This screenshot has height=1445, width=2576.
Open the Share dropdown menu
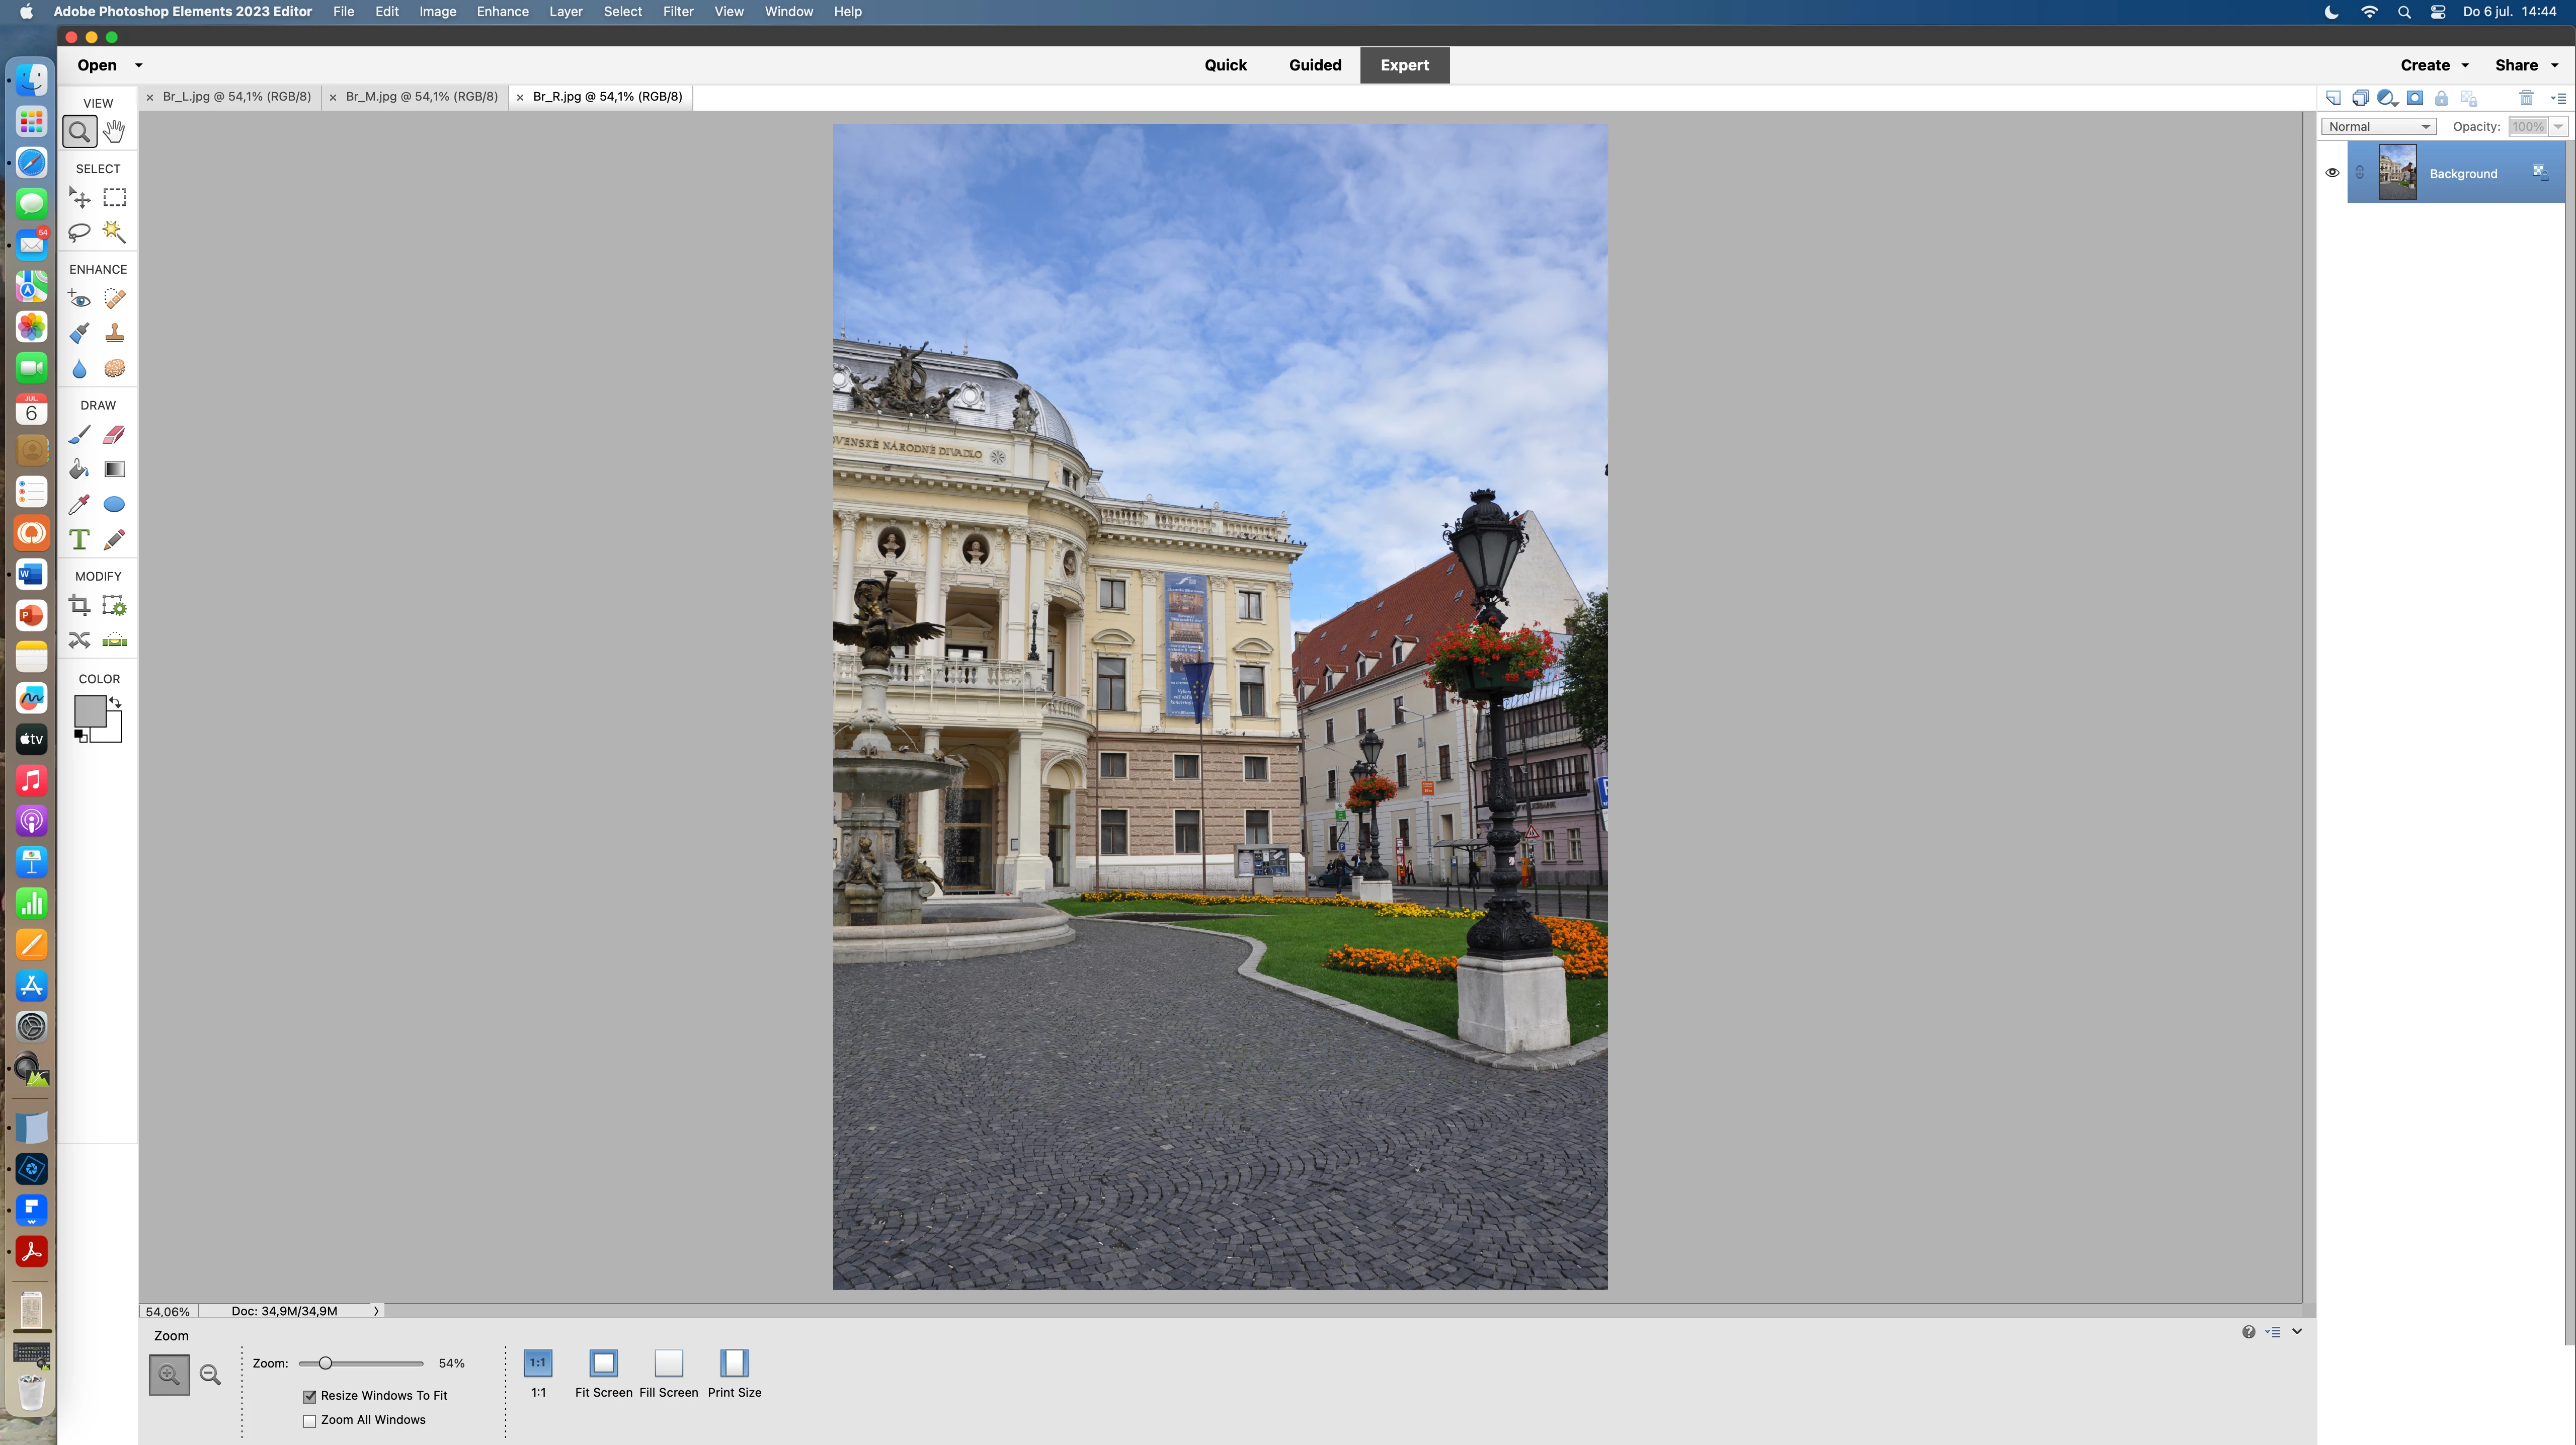[2526, 65]
